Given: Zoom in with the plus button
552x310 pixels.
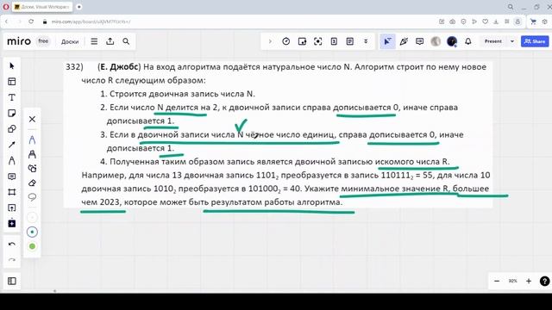Looking at the screenshot, I should click(x=529, y=281).
